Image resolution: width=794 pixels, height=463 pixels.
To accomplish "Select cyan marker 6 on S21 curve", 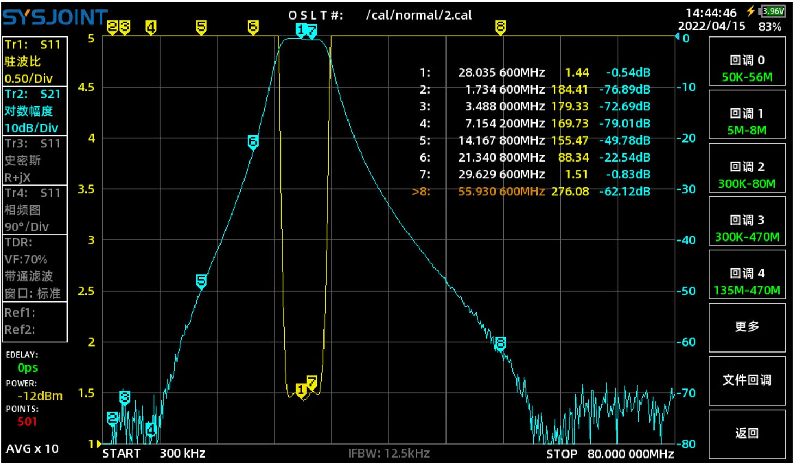I will coord(253,141).
